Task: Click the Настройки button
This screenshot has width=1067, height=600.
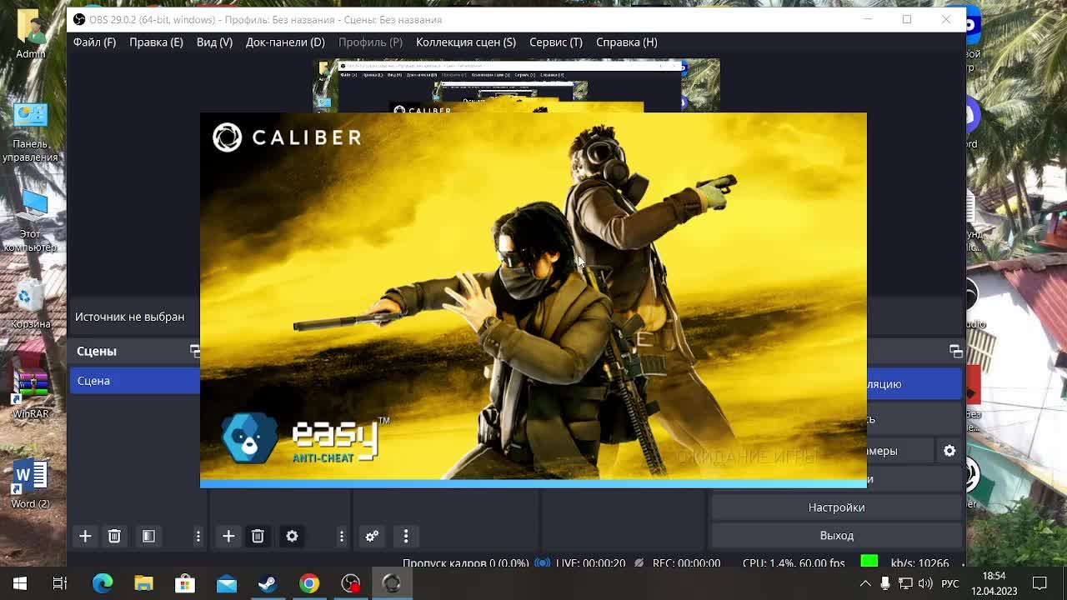Action: [x=836, y=507]
